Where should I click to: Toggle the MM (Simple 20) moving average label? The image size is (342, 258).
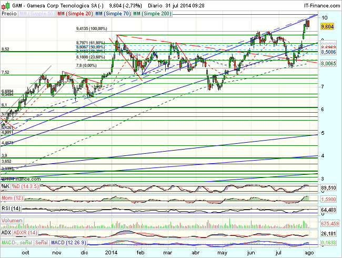(75, 14)
